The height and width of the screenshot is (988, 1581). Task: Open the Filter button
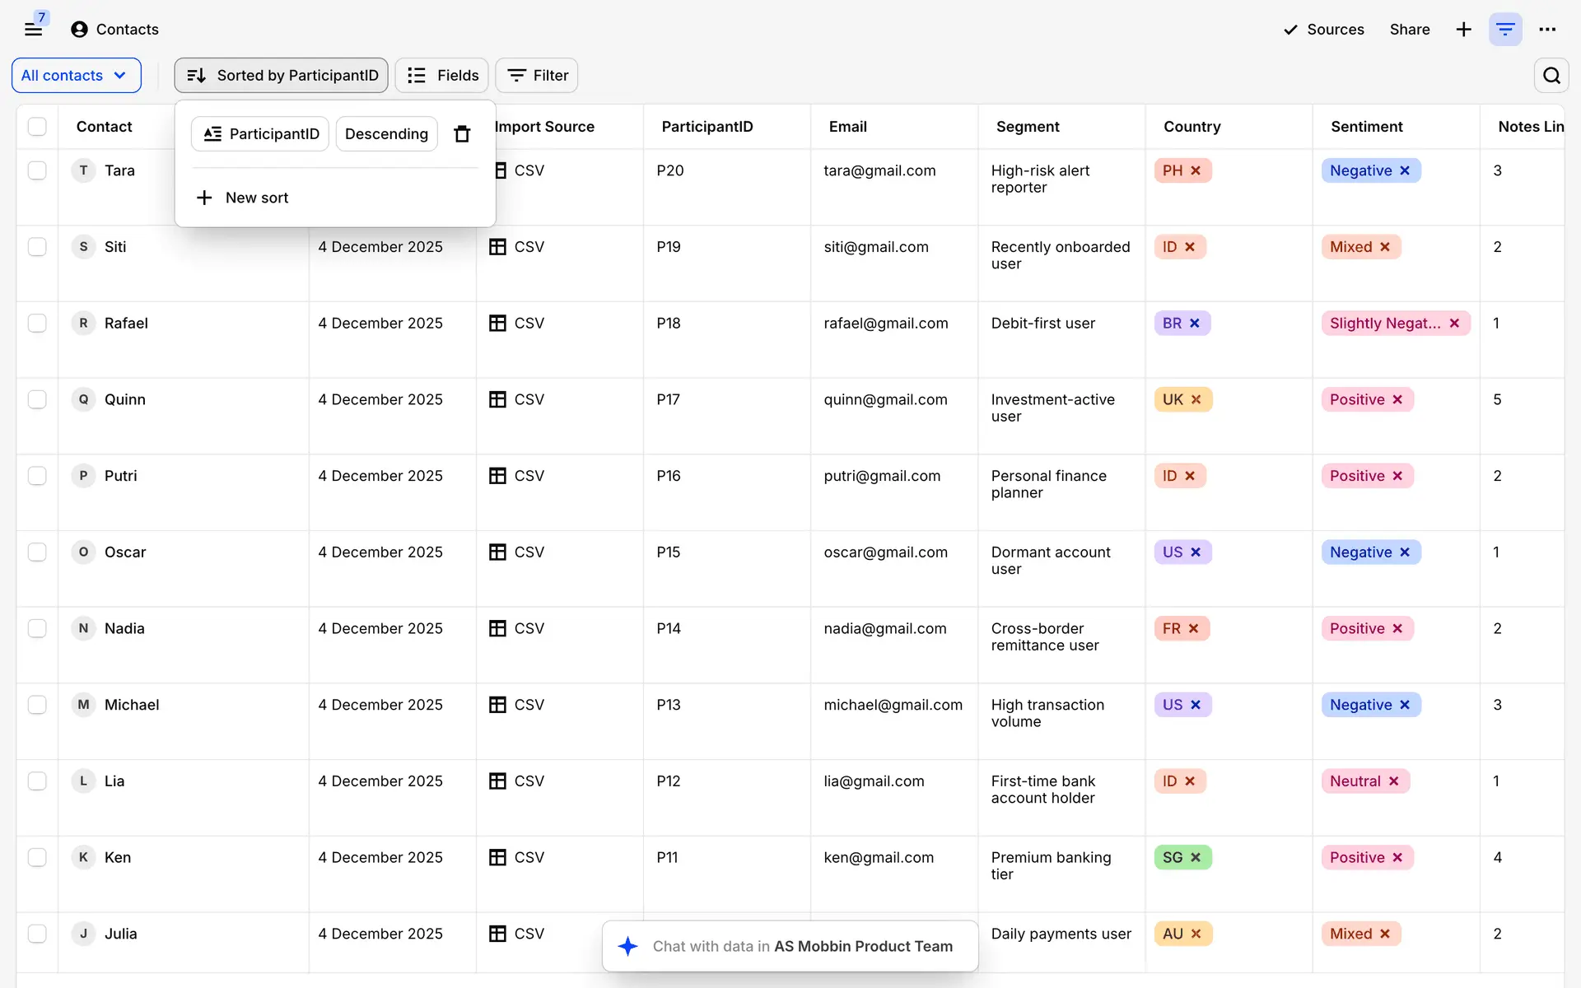pos(537,76)
